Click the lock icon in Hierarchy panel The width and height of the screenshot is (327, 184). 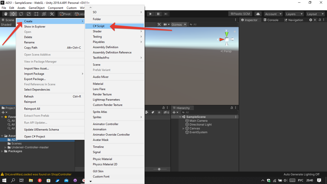tap(232, 108)
